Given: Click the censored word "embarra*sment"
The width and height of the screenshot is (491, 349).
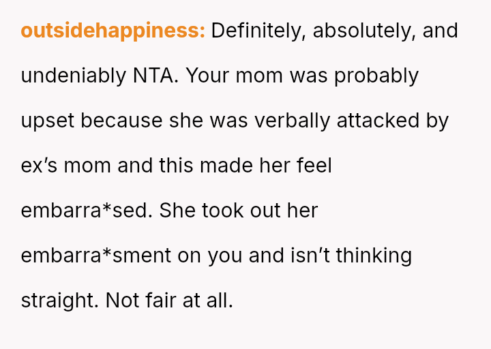Looking at the screenshot, I should [96, 256].
